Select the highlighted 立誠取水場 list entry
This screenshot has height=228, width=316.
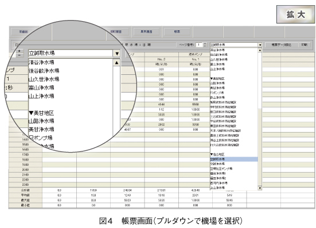[234, 159]
